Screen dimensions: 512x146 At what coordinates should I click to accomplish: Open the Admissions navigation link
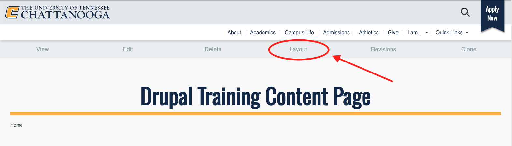point(336,33)
